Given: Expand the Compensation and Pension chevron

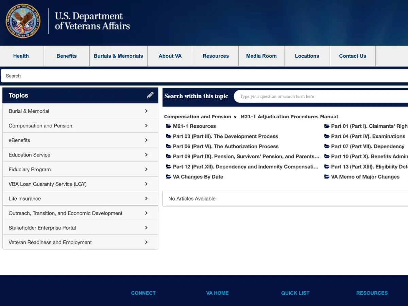Looking at the screenshot, I should [x=146, y=125].
